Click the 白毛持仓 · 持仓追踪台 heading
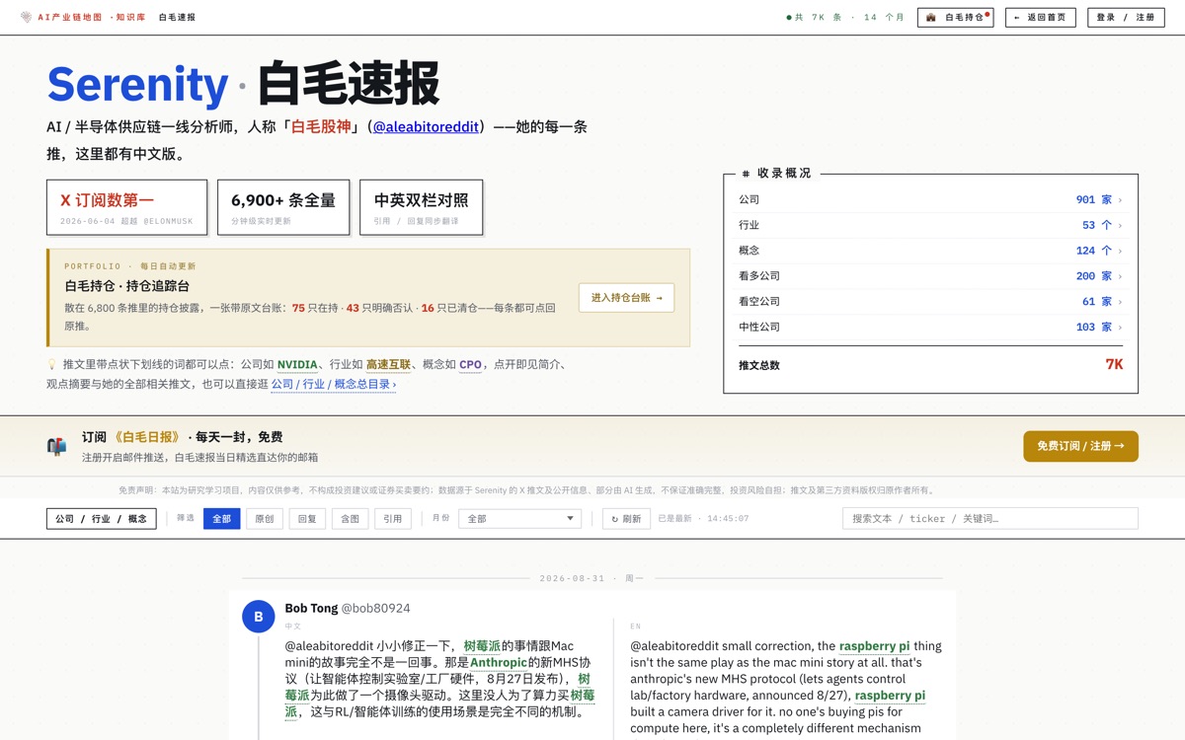 tap(127, 286)
